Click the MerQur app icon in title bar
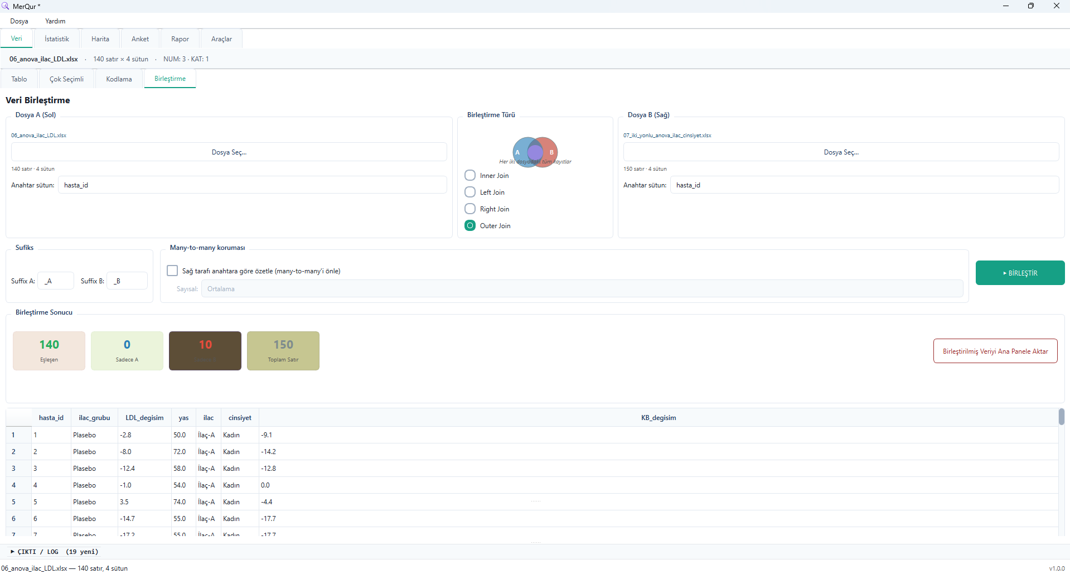This screenshot has width=1070, height=574. pyautogui.click(x=6, y=6)
